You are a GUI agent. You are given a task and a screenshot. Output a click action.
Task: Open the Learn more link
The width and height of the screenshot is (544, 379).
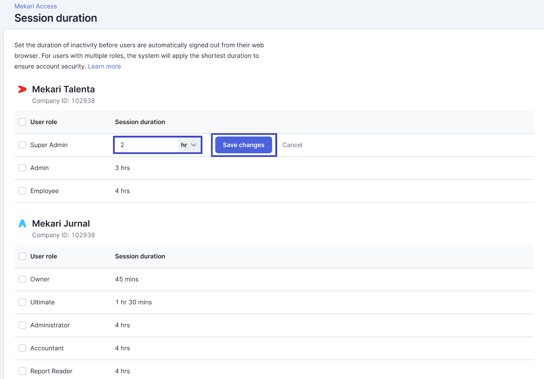104,66
